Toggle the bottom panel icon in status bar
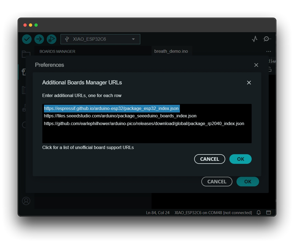The height and width of the screenshot is (243, 294). tap(268, 212)
